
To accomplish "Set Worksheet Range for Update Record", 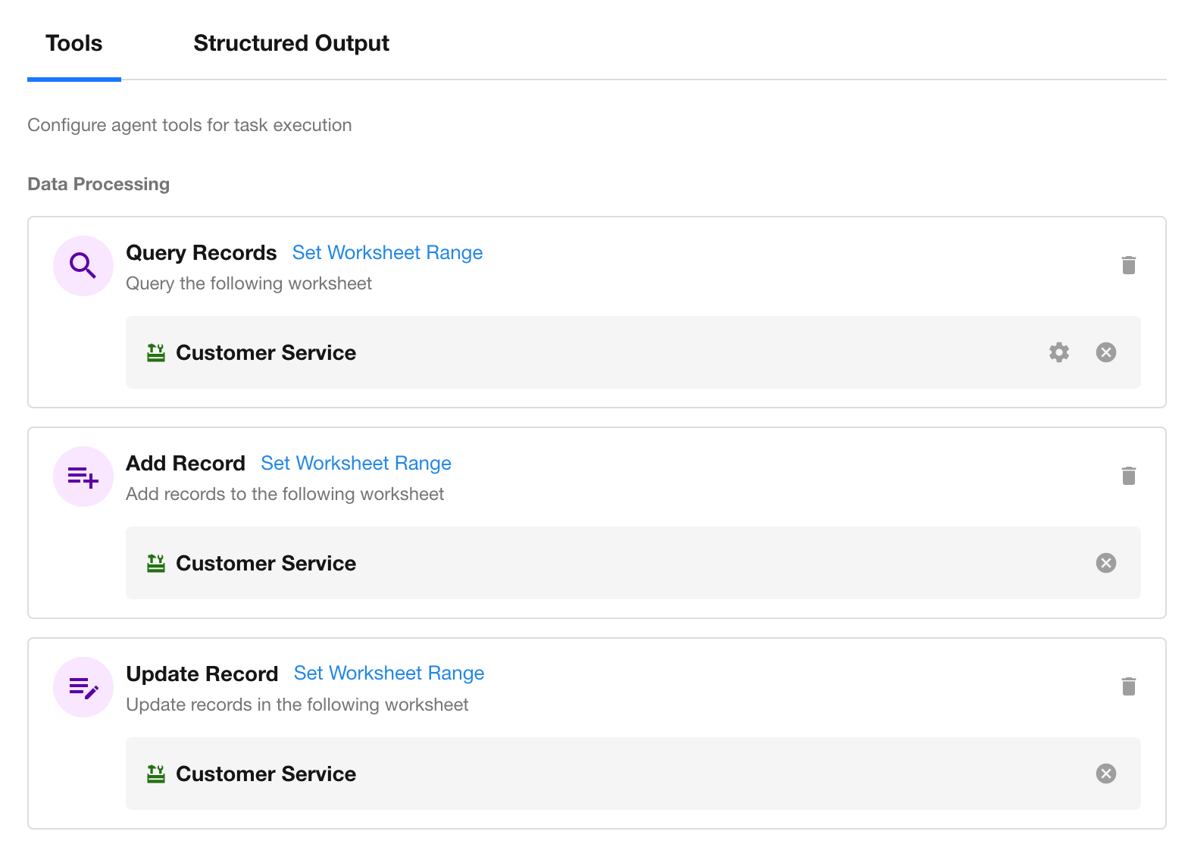I will pyautogui.click(x=389, y=674).
